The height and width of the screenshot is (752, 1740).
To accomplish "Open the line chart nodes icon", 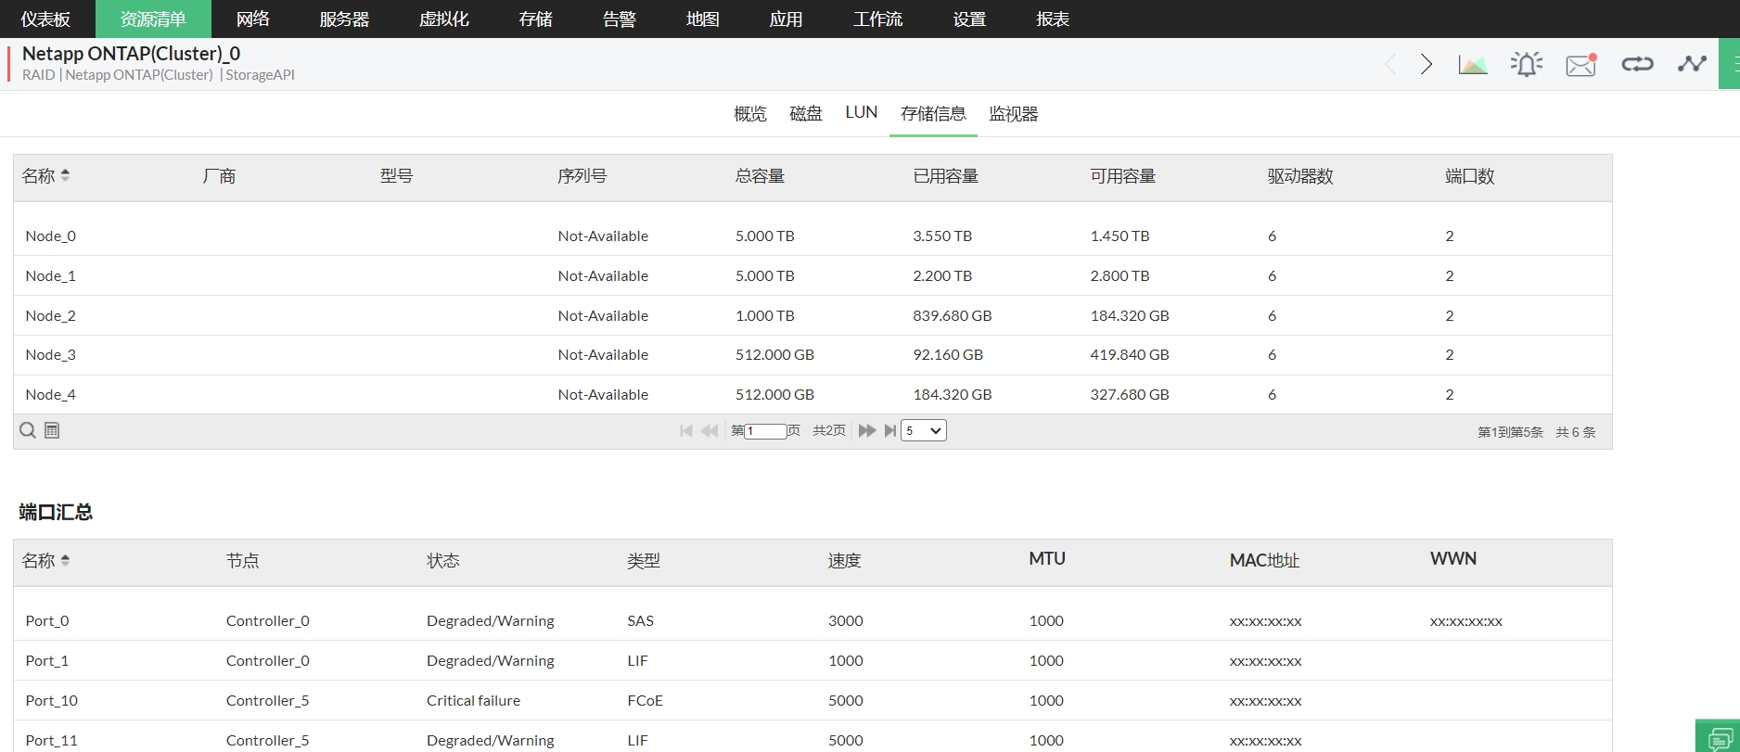I will point(1692,64).
